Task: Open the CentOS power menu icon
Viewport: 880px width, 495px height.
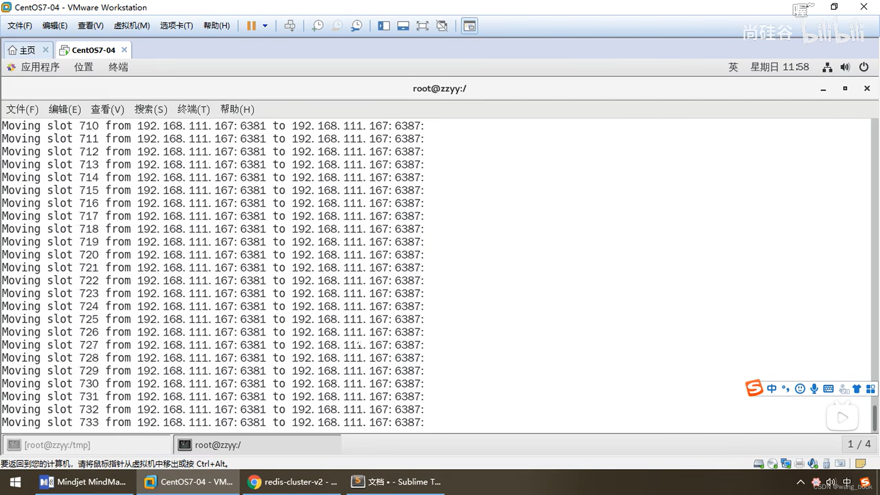Action: point(863,67)
